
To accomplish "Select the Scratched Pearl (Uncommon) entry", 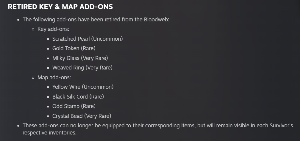I will coord(87,39).
